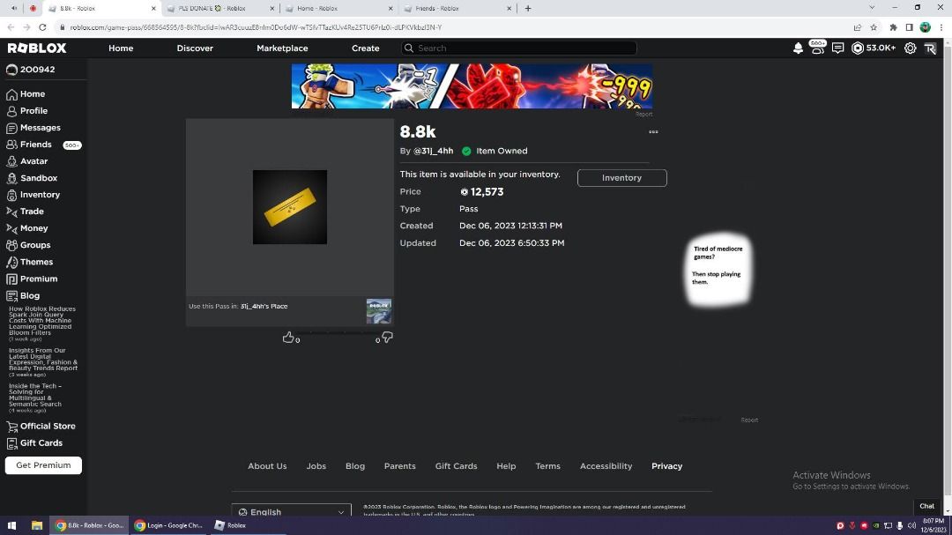Open the more options ellipsis on the pass page
This screenshot has height=535, width=952.
coord(653,130)
